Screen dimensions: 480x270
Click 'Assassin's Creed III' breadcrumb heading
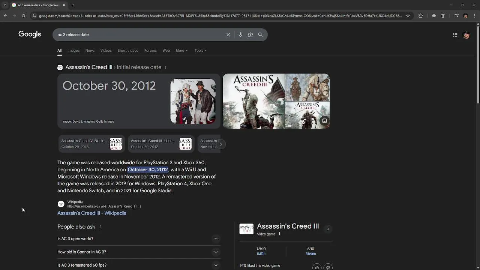pyautogui.click(x=89, y=67)
